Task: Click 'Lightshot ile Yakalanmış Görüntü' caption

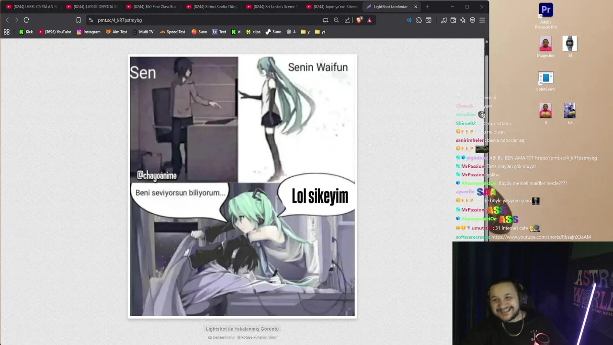Action: 242,329
